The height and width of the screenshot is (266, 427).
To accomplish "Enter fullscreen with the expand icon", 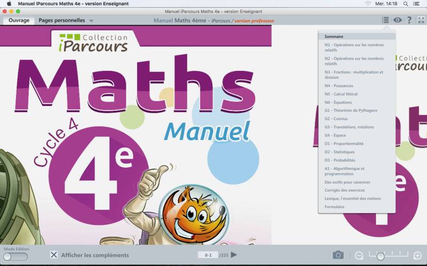I will pyautogui.click(x=421, y=20).
